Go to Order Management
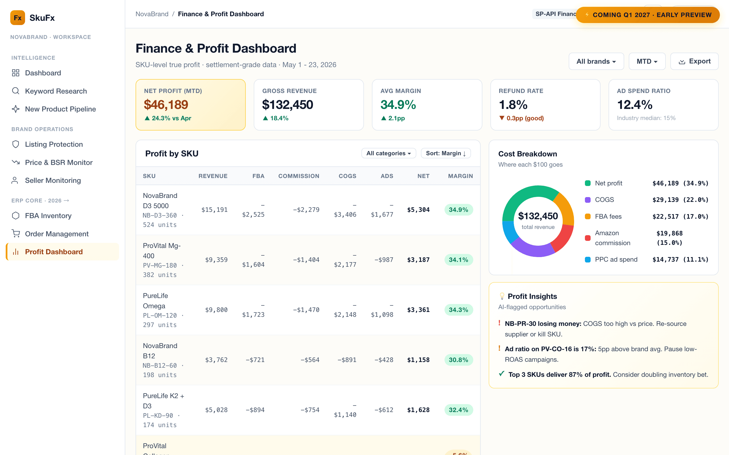Image resolution: width=729 pixels, height=455 pixels. (62, 233)
